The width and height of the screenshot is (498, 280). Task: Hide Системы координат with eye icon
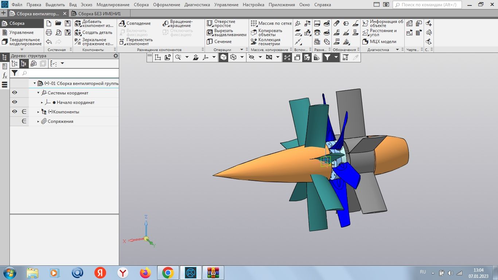click(x=15, y=93)
